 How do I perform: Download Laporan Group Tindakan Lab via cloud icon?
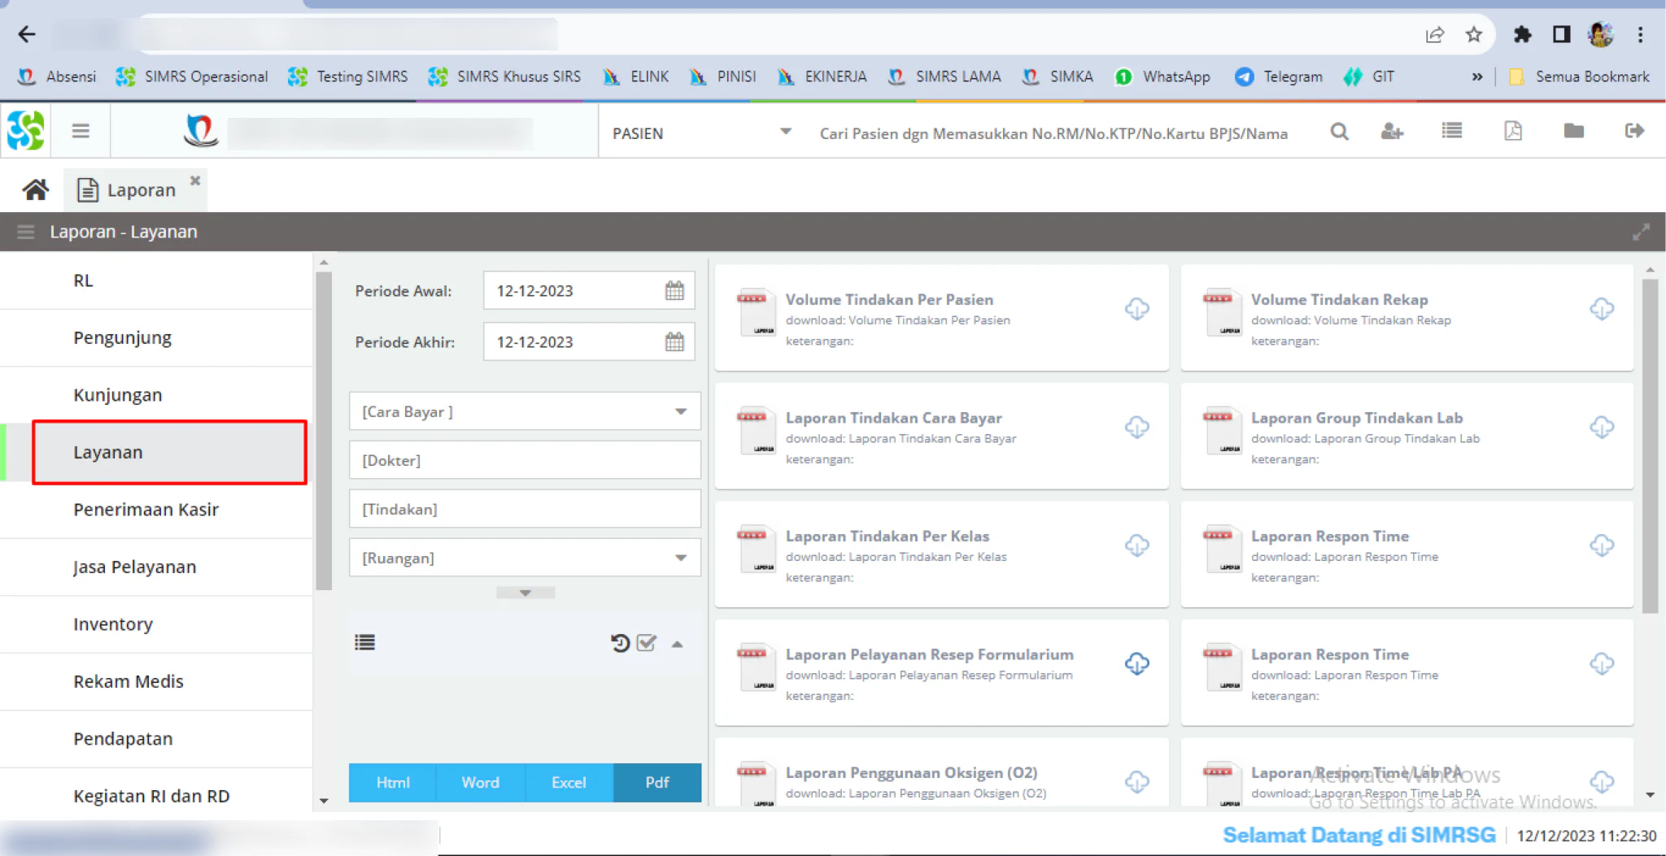point(1602,427)
